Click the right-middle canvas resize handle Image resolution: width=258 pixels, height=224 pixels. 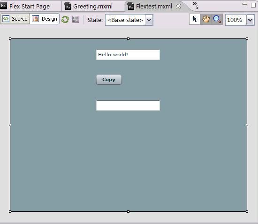(247, 125)
